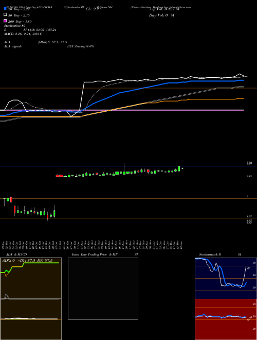Click the price axis label '1.82' on right
Image resolution: width=257 pixels, height=340 pixels.
[249, 216]
